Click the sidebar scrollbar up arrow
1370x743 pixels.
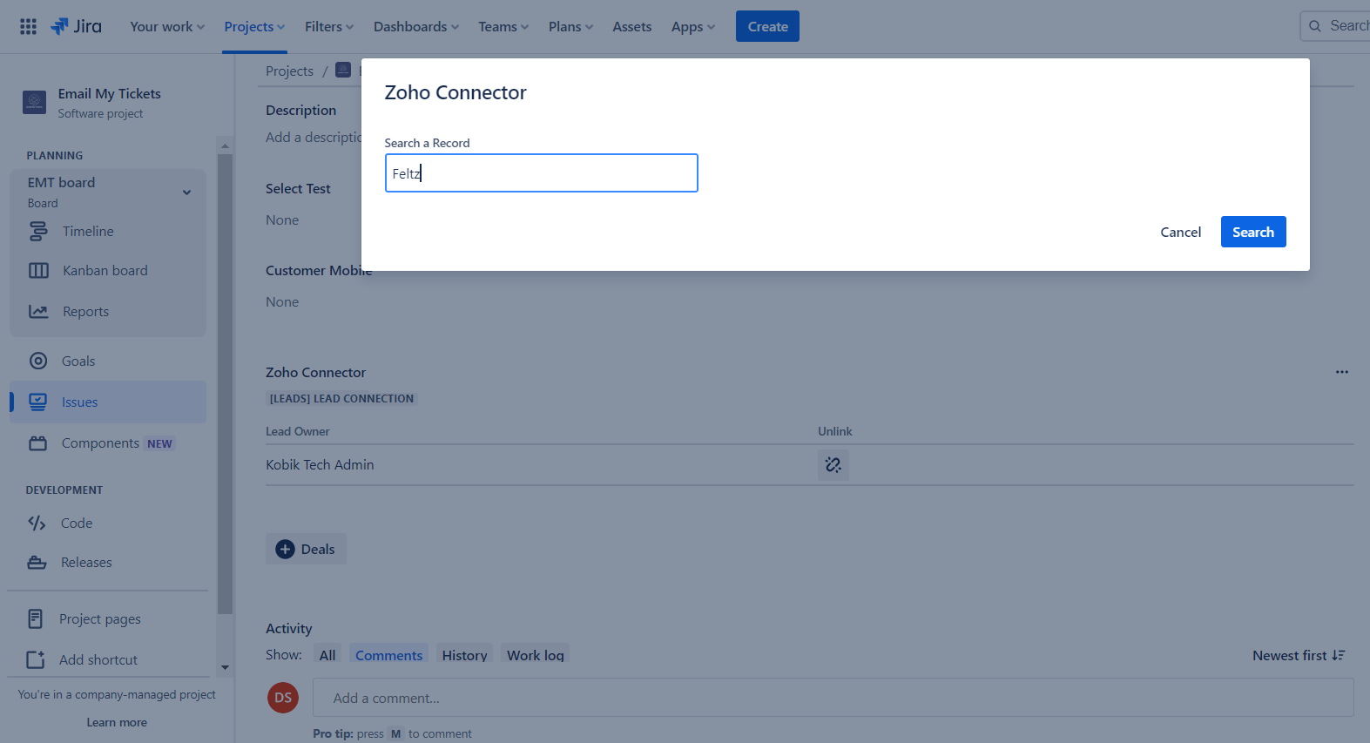(x=225, y=145)
